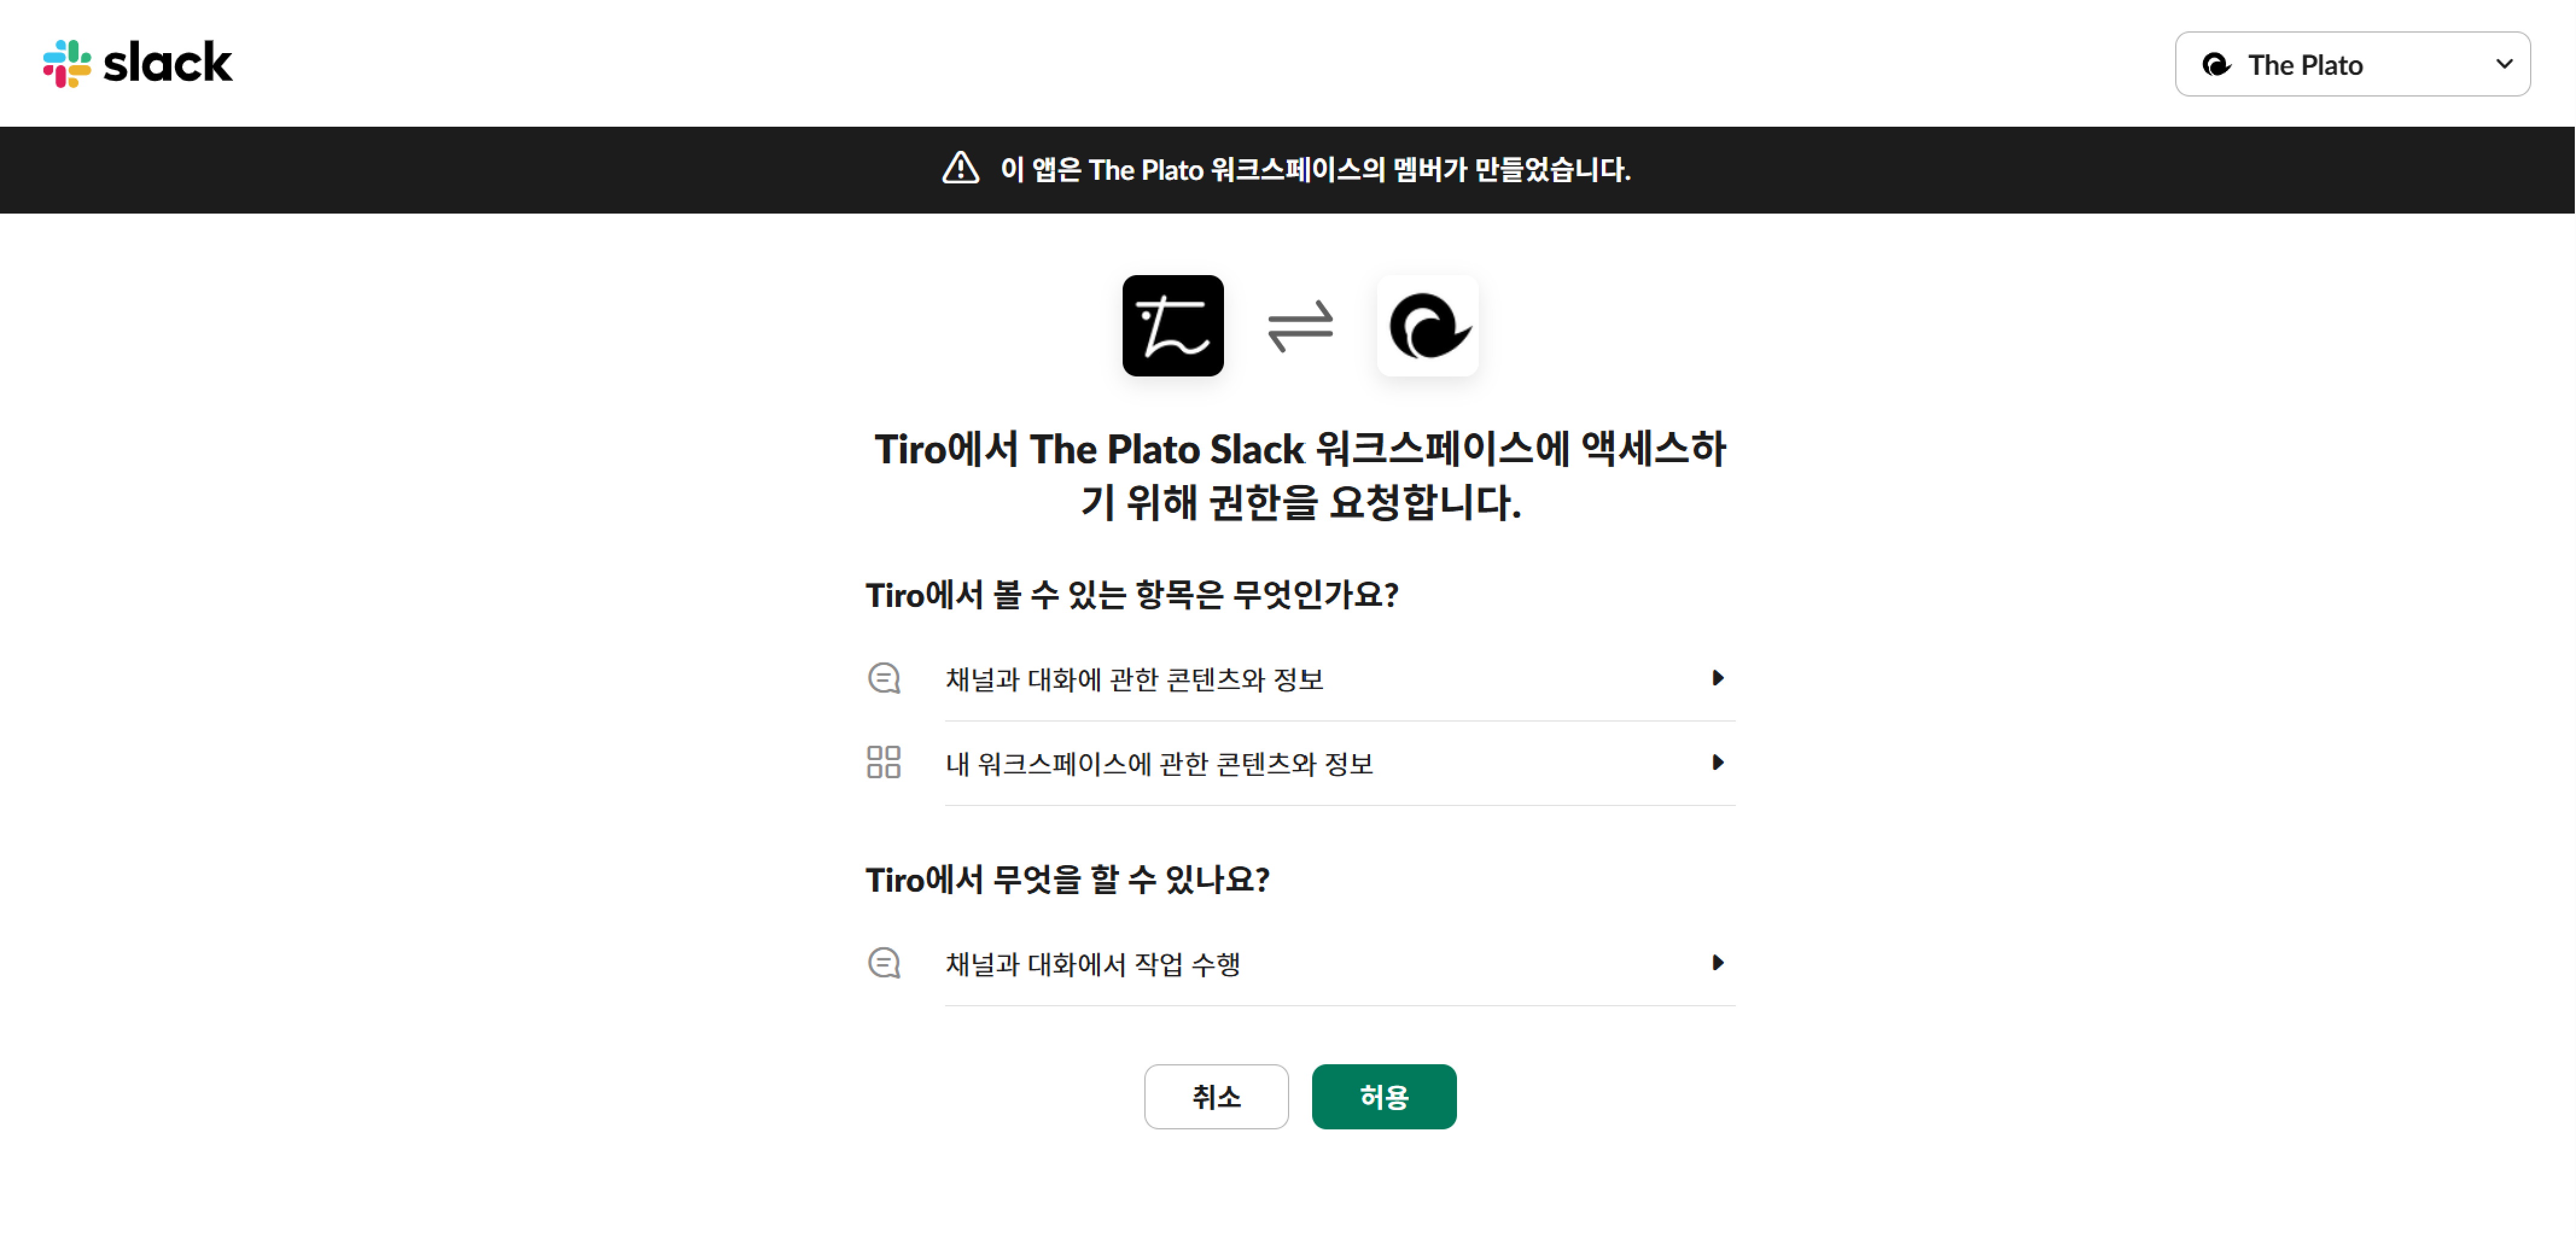The height and width of the screenshot is (1238, 2576).
Task: Select the 채널과 대화에 관한 콘텐츠와 정보 row
Action: (x=1135, y=679)
